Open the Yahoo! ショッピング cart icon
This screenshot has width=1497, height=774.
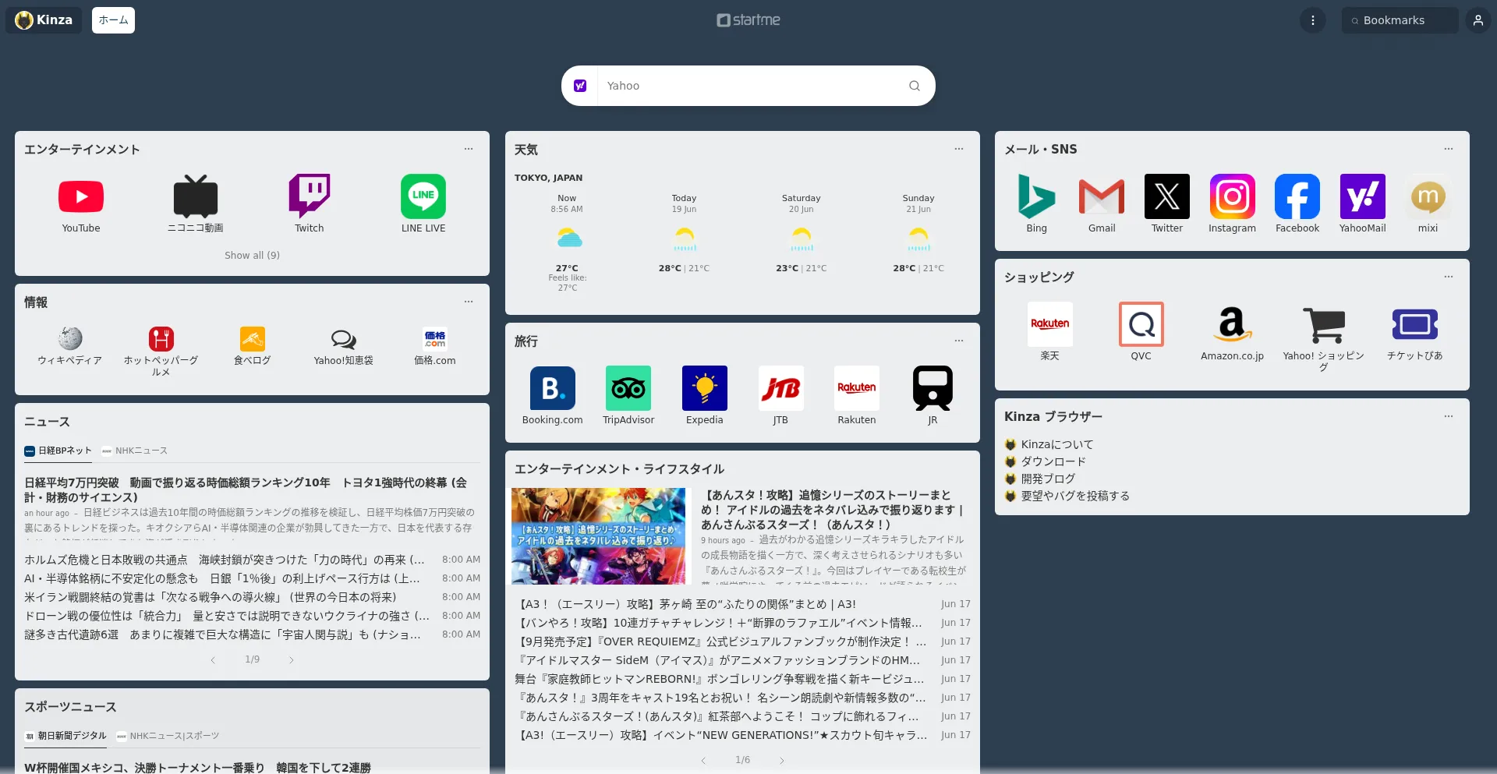tap(1324, 324)
